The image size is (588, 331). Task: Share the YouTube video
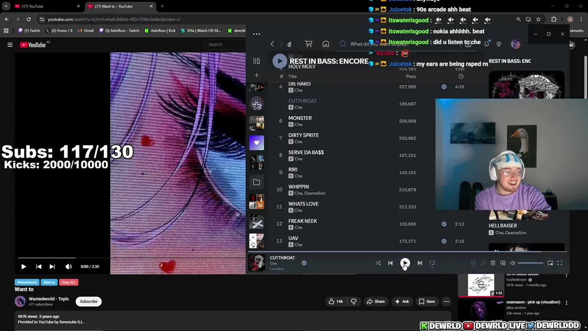[x=375, y=302]
